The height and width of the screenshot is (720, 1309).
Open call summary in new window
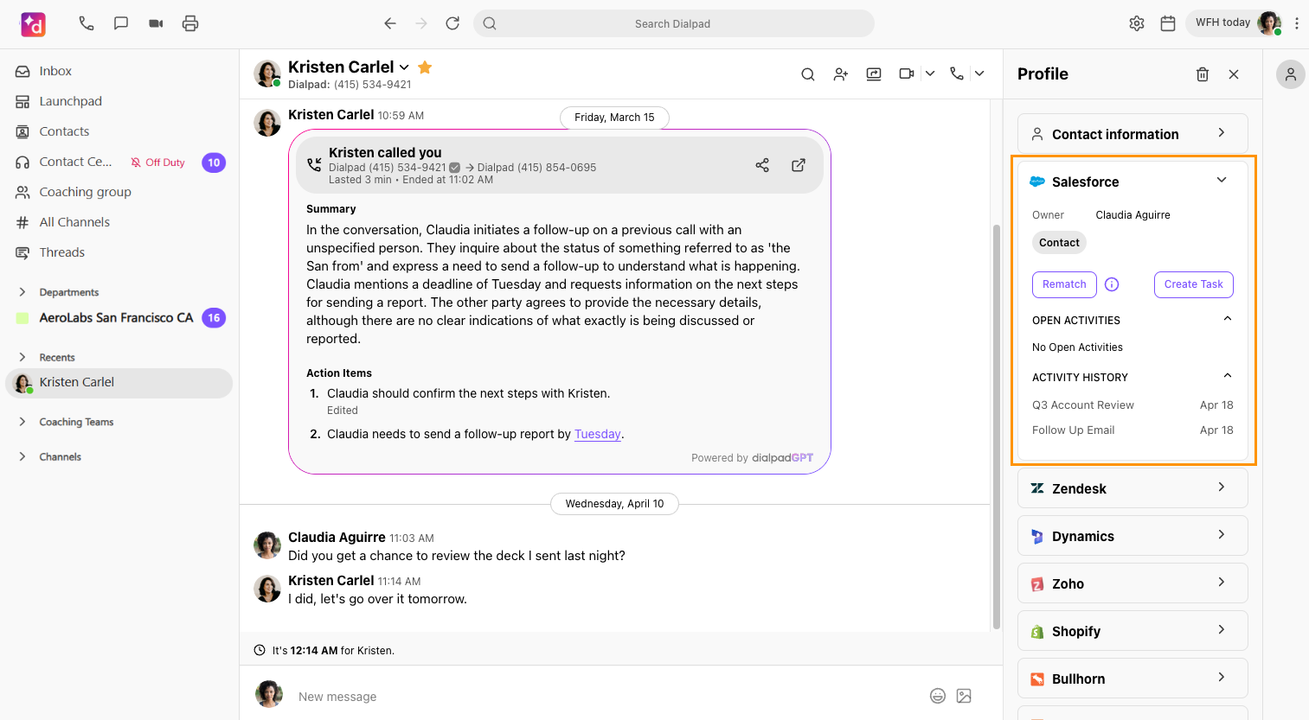(x=799, y=165)
